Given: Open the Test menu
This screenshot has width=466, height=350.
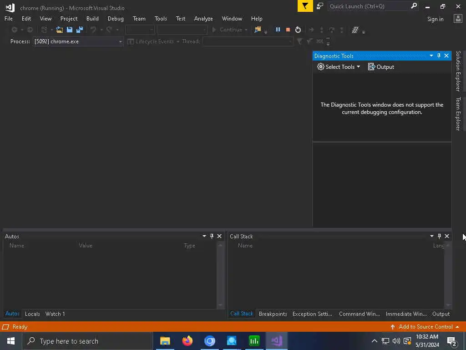Looking at the screenshot, I should (181, 18).
